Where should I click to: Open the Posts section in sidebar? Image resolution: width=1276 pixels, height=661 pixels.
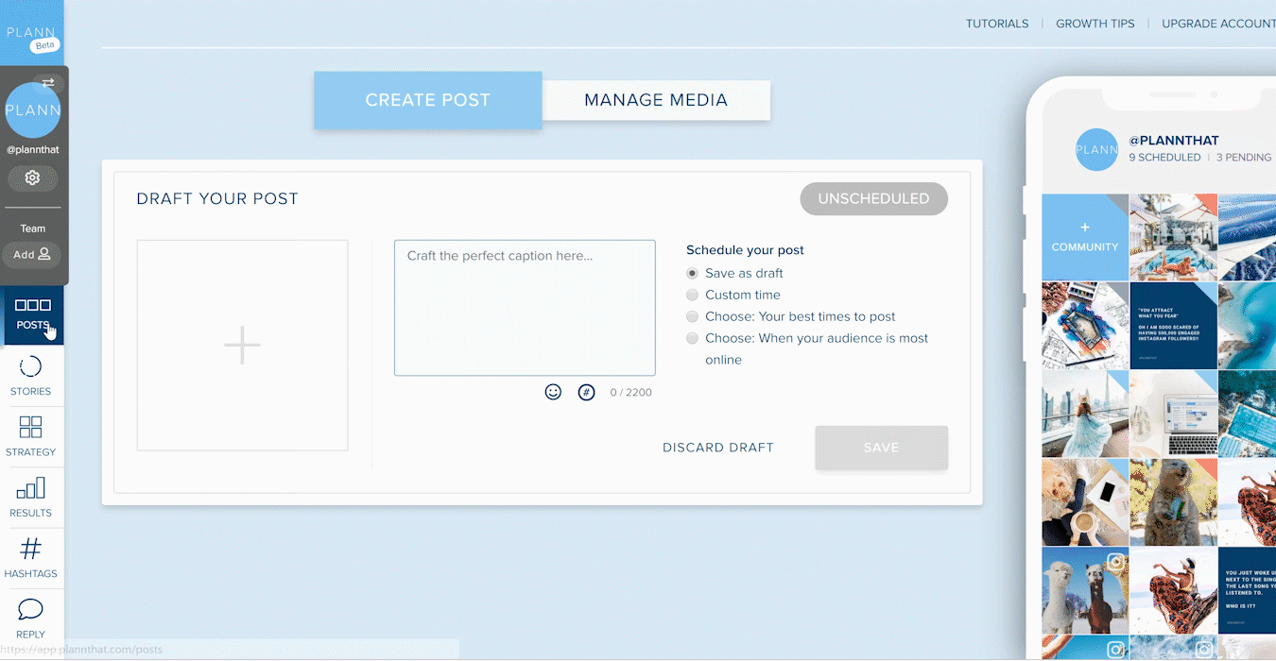[32, 314]
